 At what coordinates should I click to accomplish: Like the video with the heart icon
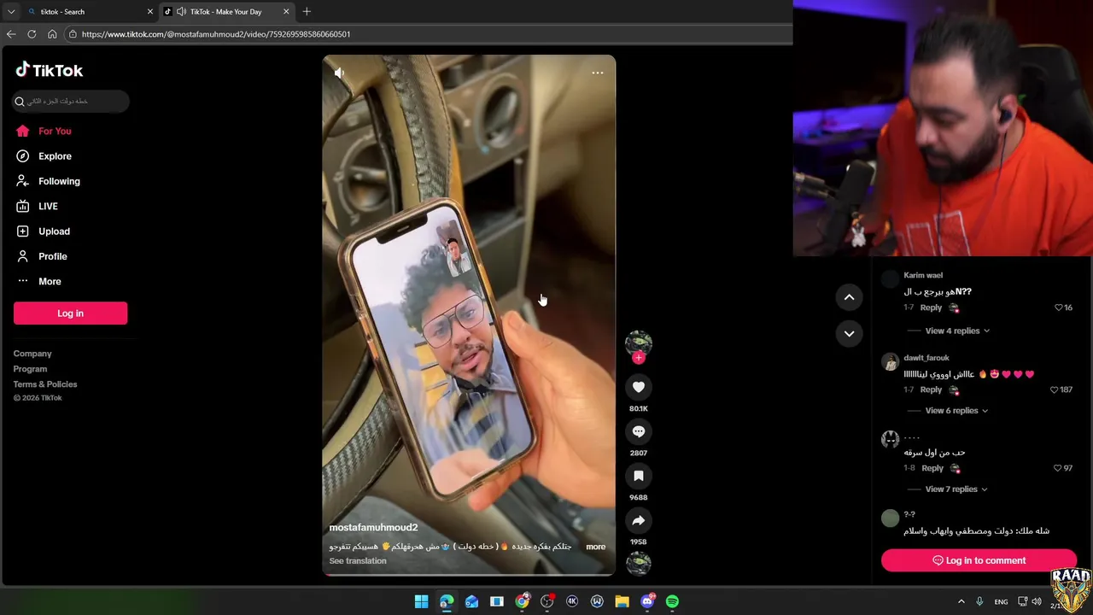[x=639, y=387]
